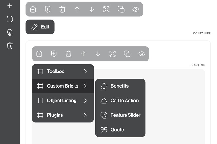Insert a Quote brick

(117, 130)
